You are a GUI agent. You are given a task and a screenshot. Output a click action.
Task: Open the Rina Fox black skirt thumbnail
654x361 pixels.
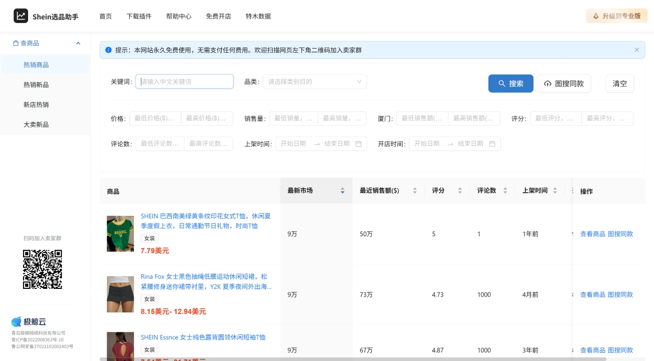coord(120,294)
